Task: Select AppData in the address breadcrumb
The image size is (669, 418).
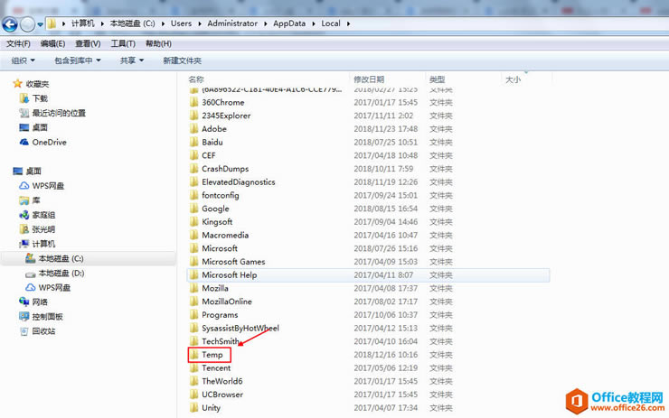Action: (x=289, y=23)
